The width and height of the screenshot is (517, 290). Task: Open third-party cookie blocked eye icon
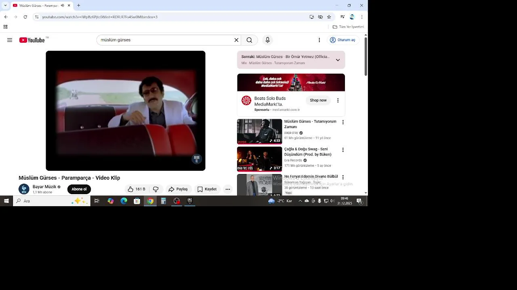point(320,17)
